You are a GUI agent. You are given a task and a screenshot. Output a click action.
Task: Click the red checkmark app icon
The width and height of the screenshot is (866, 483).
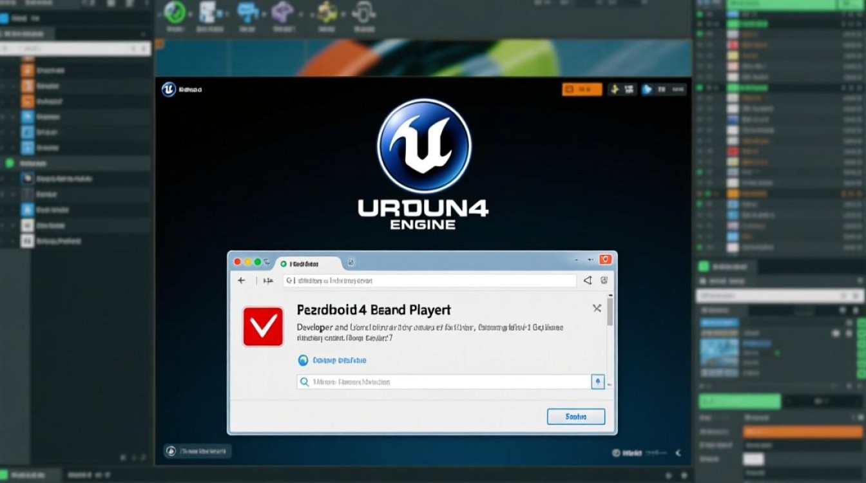tap(263, 327)
